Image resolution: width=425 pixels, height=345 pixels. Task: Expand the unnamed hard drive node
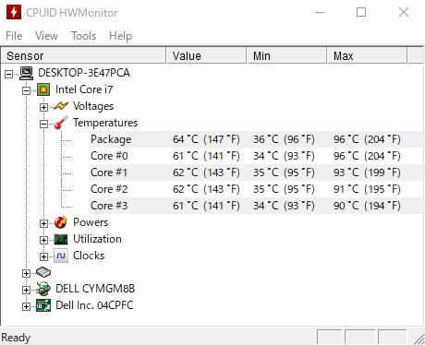click(26, 273)
